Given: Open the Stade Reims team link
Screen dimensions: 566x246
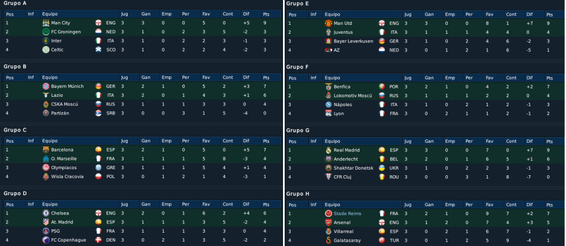Looking at the screenshot, I should [x=347, y=213].
